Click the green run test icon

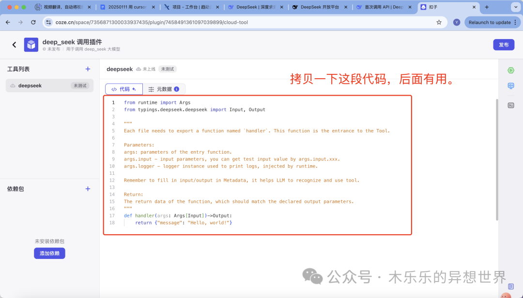pos(511,70)
